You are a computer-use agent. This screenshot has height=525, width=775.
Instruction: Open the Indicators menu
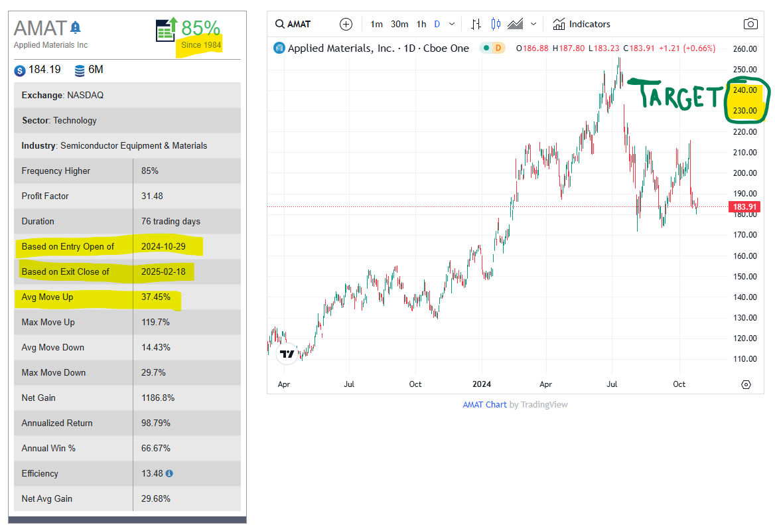coord(581,24)
